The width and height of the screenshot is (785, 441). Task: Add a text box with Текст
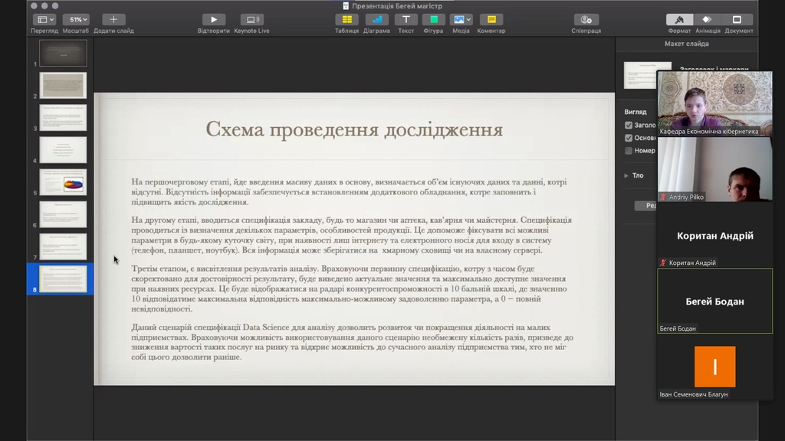click(406, 20)
